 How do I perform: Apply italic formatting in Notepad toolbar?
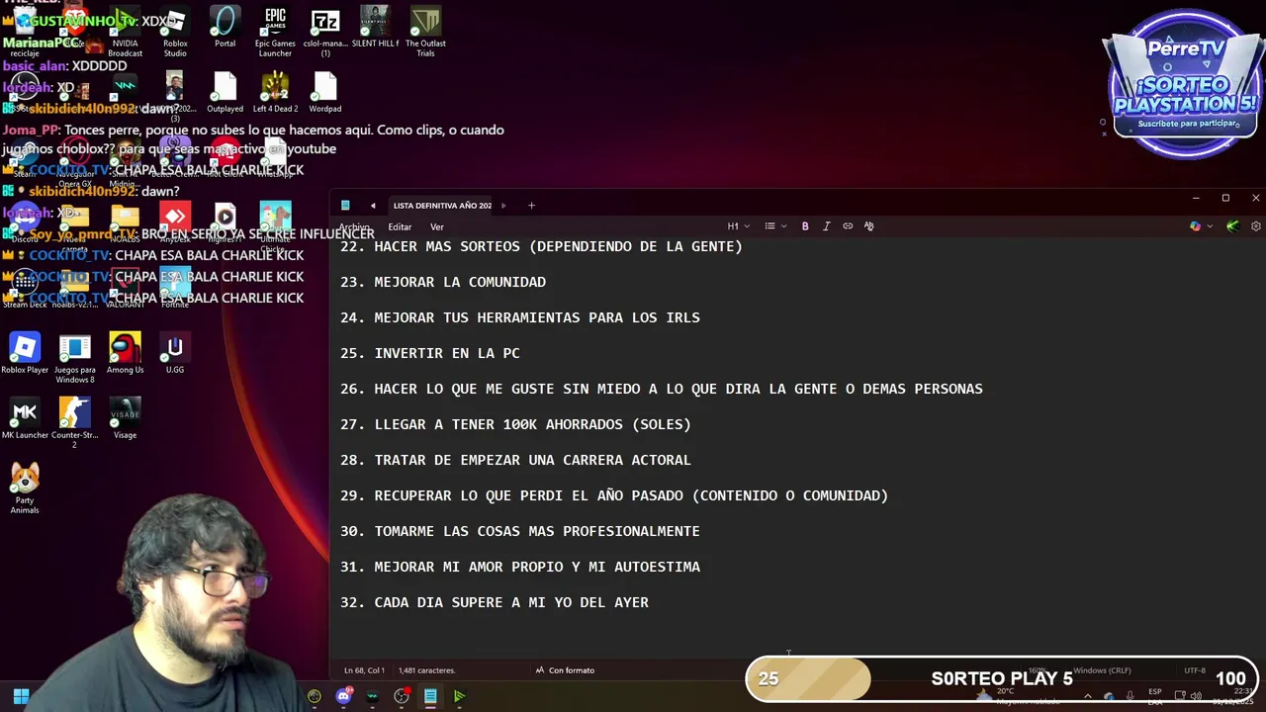(x=827, y=226)
